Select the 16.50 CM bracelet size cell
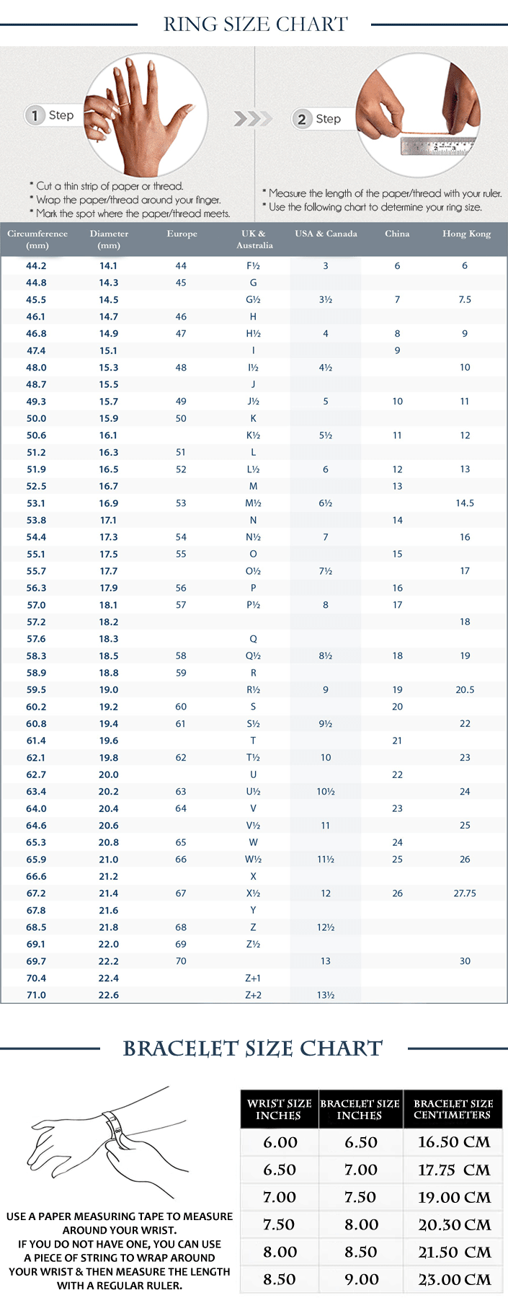Image resolution: width=508 pixels, height=1316 pixels. [454, 1142]
